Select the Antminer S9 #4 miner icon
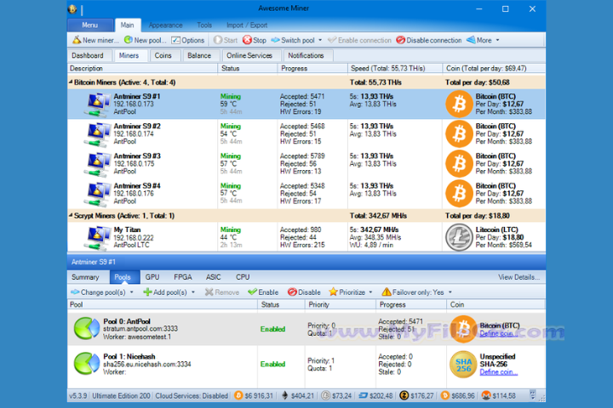 [97, 194]
